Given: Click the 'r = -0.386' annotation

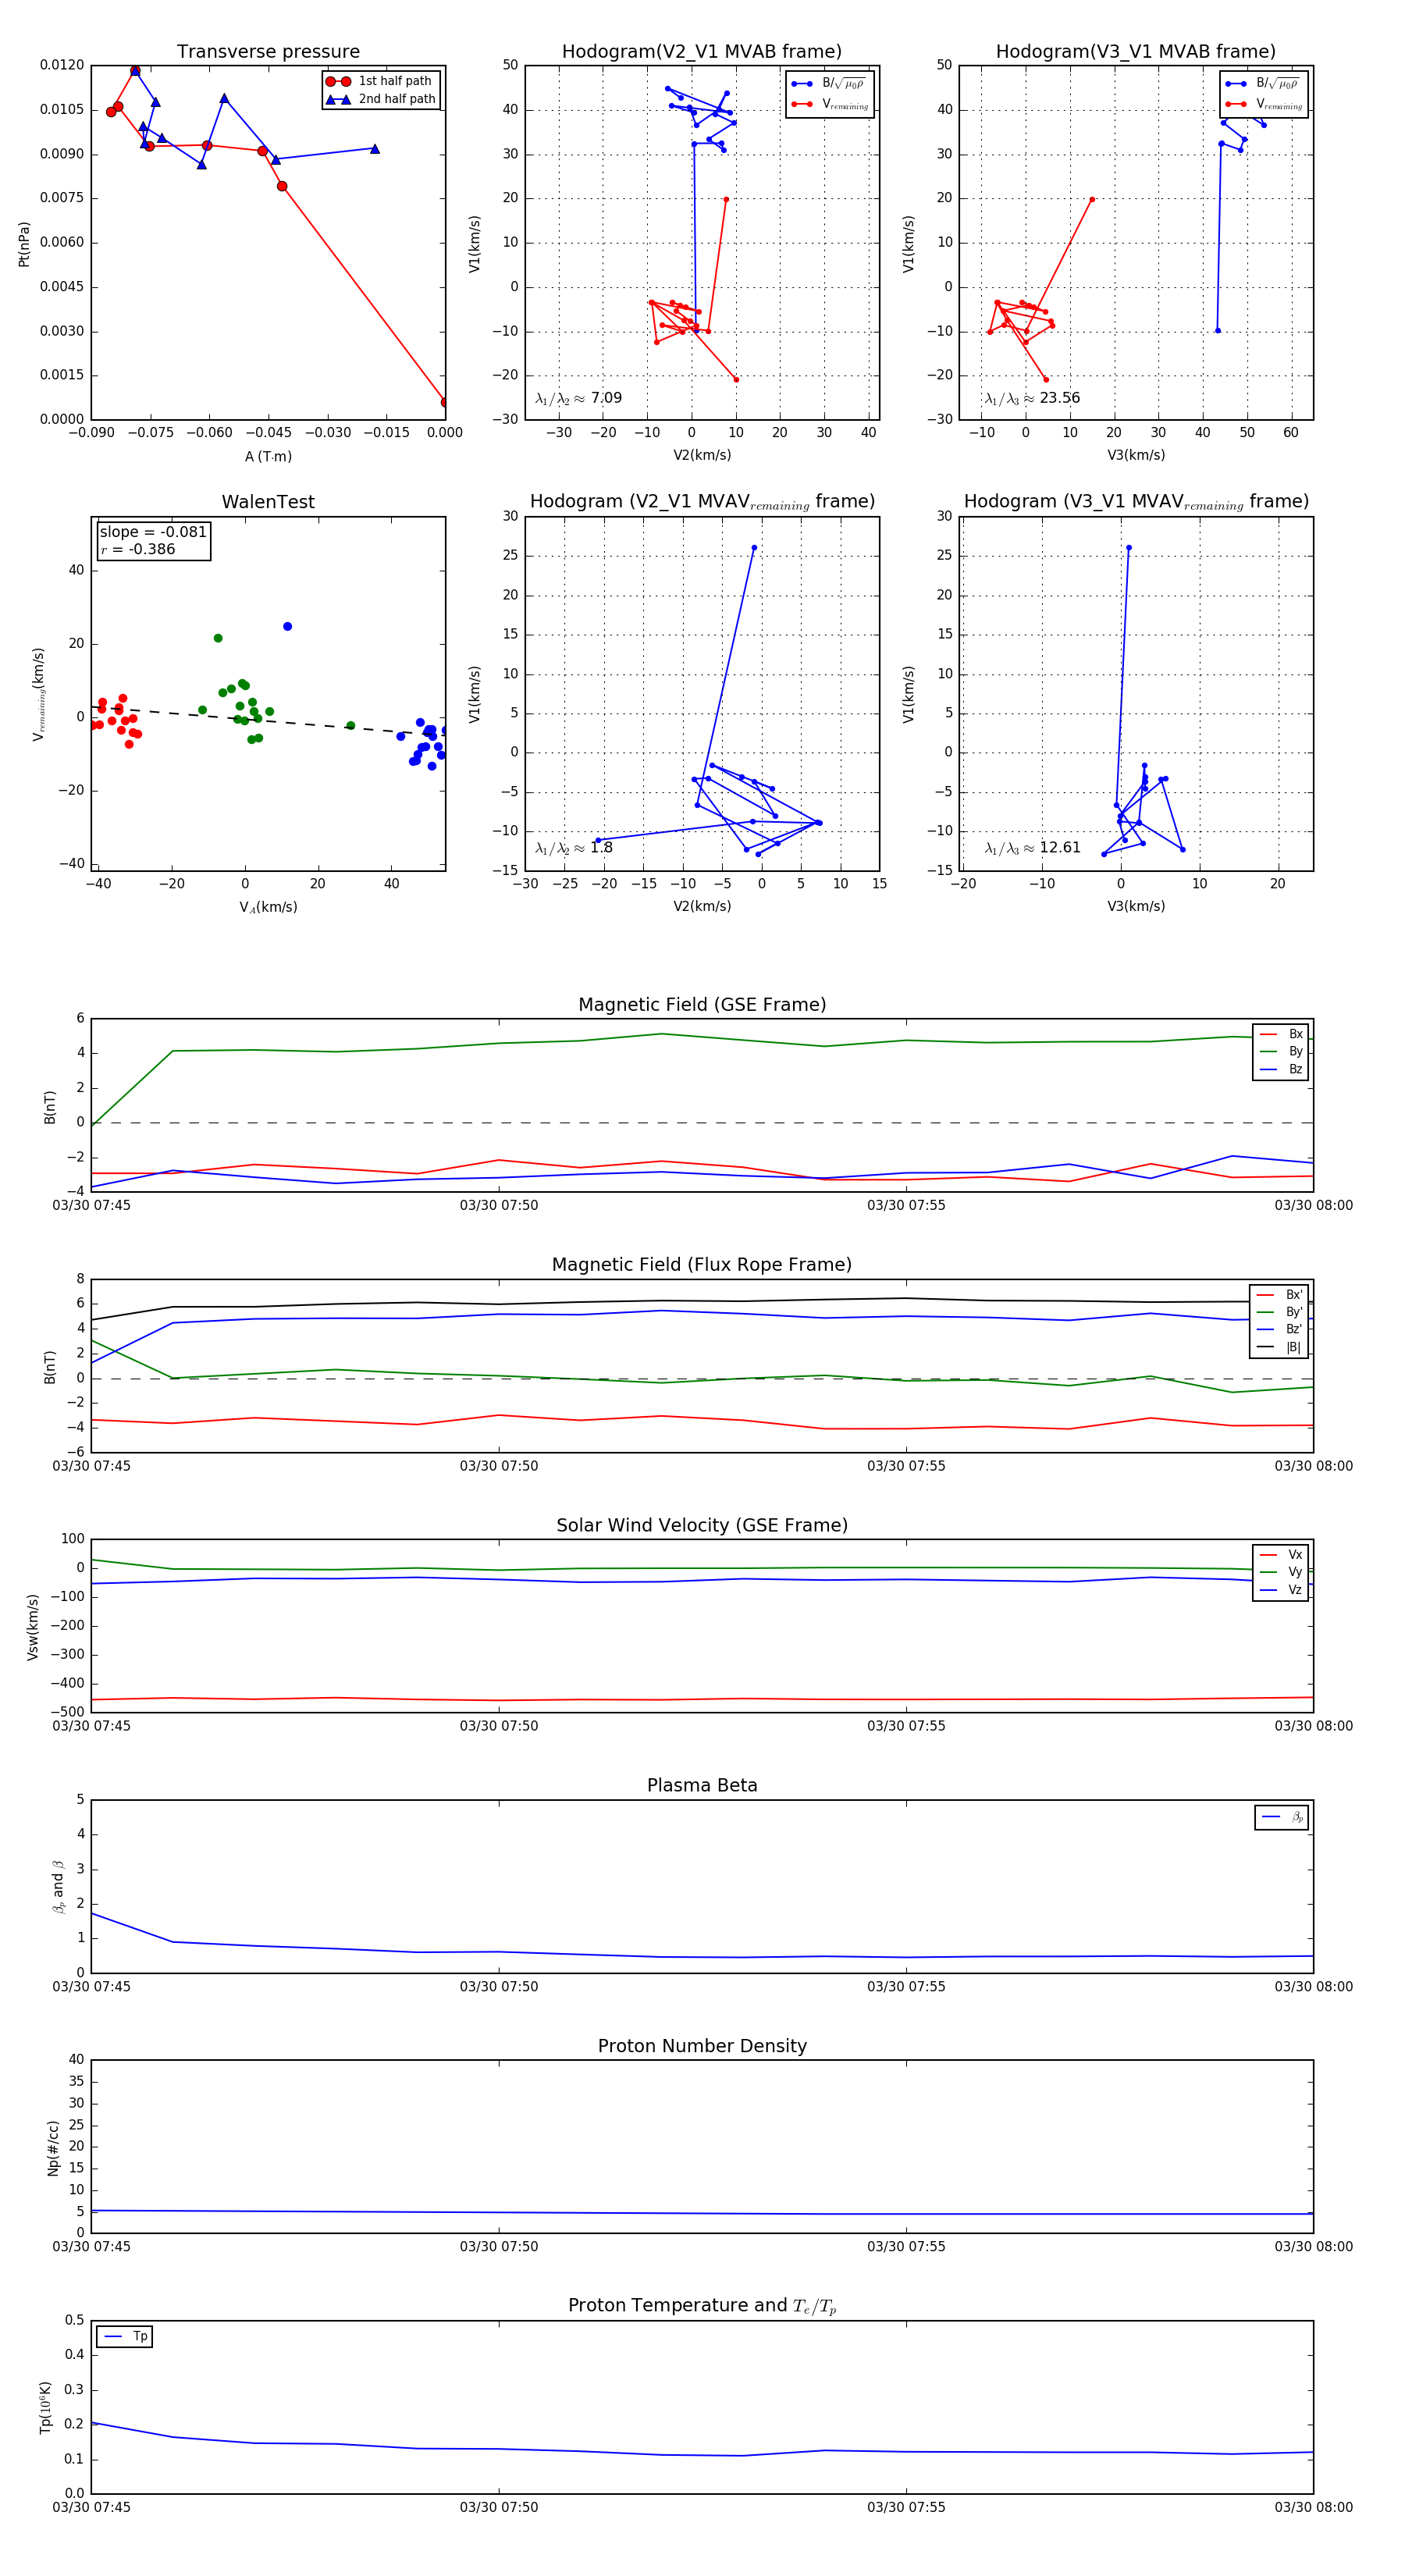Looking at the screenshot, I should tap(138, 549).
